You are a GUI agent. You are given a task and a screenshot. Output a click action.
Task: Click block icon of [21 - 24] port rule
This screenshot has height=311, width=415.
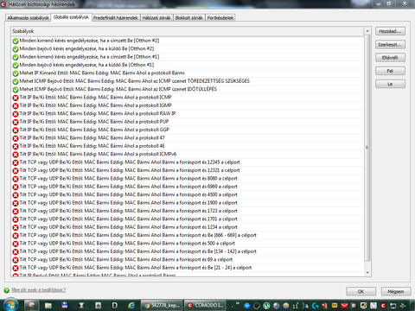[16, 268]
